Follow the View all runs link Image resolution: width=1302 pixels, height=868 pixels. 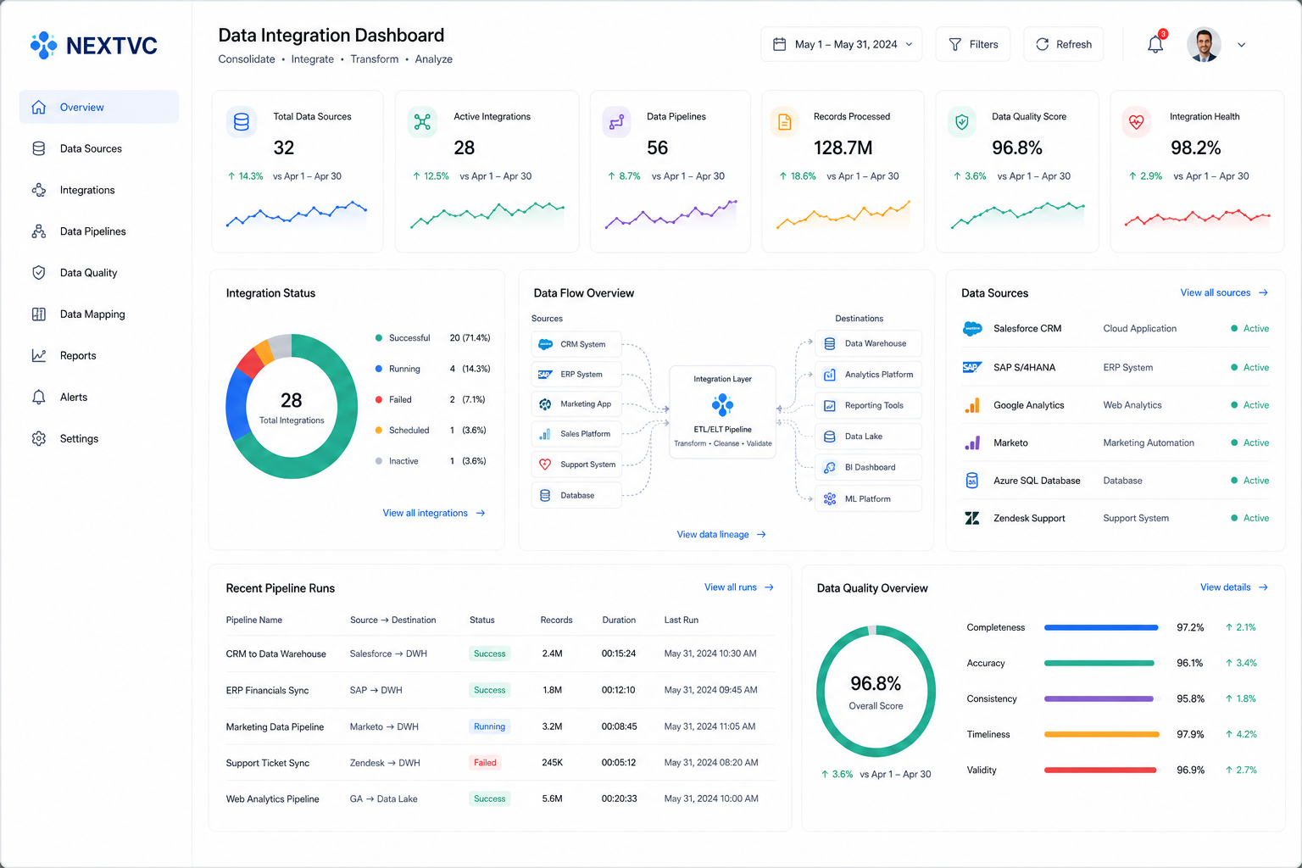point(739,587)
